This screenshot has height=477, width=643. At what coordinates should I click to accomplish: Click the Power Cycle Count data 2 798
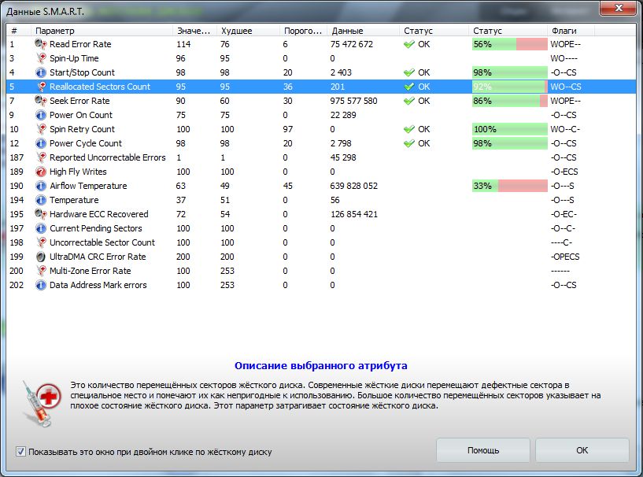[x=341, y=143]
